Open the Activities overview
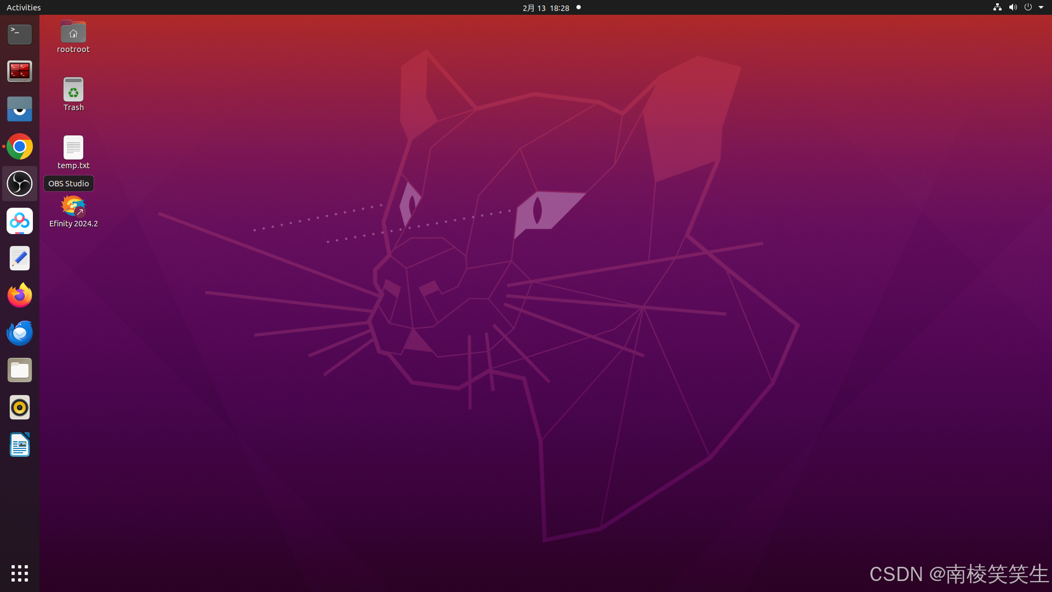The width and height of the screenshot is (1052, 592). [24, 8]
